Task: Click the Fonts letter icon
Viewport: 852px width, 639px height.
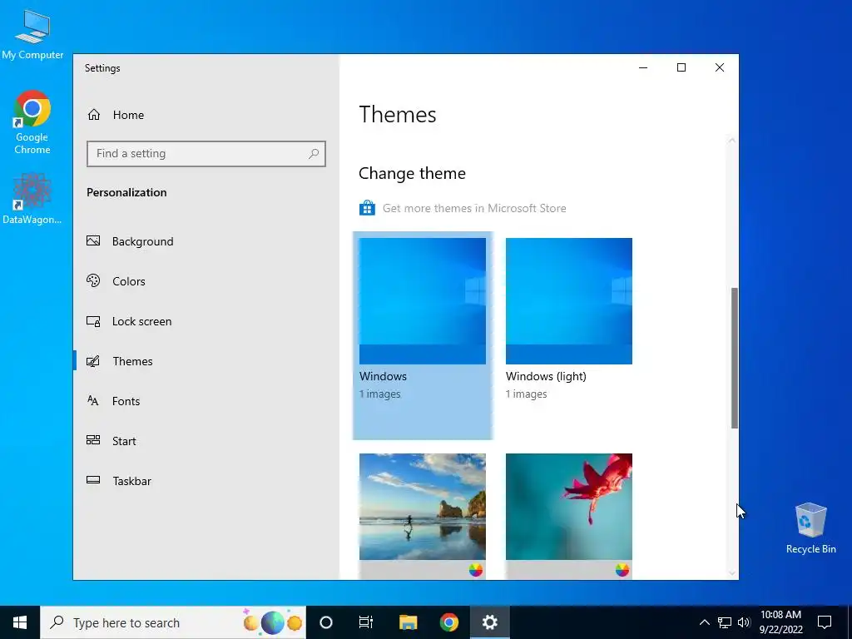Action: point(93,400)
